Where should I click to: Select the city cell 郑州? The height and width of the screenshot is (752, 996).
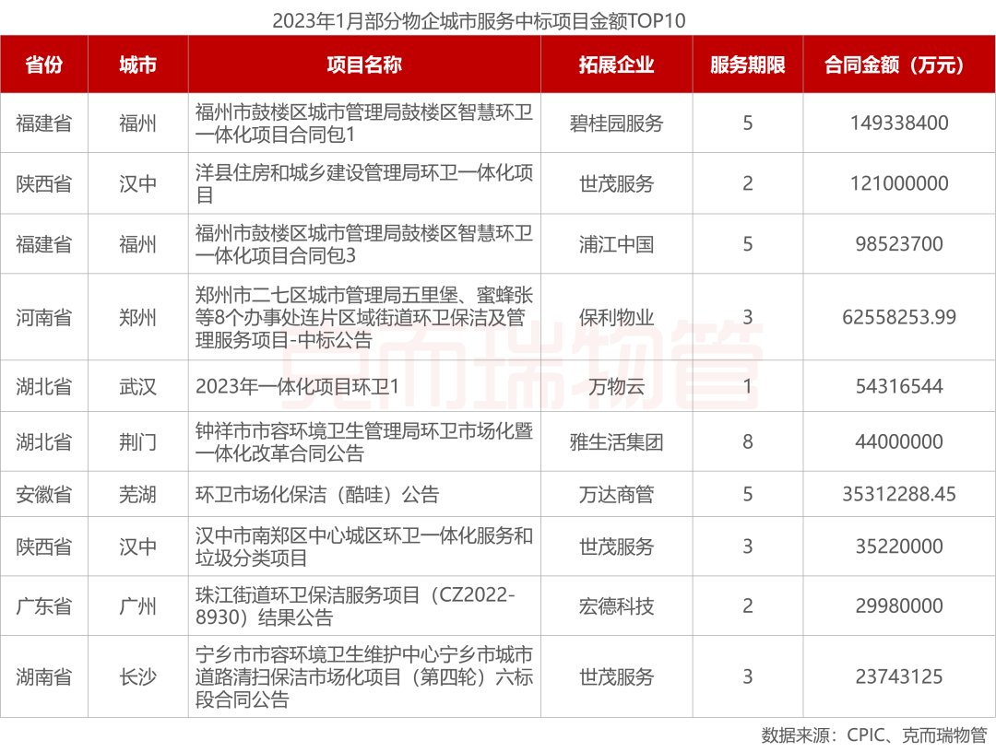(x=137, y=317)
